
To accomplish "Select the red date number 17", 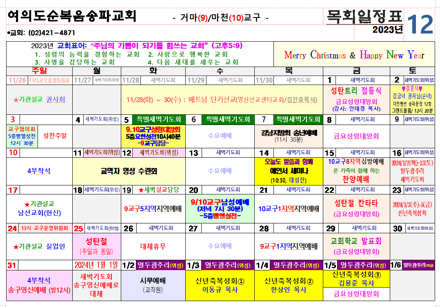I will [x=13, y=190].
